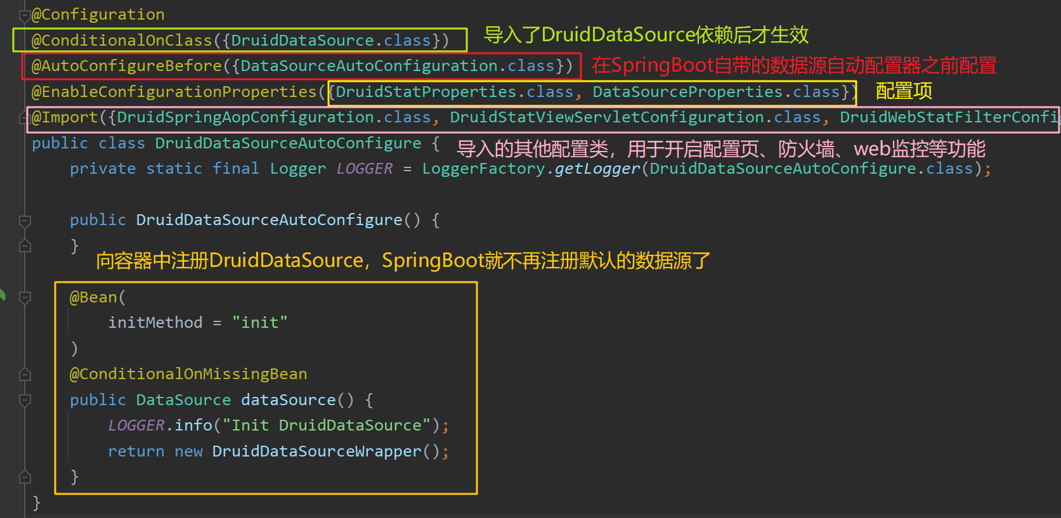This screenshot has height=518, width=1061.
Task: Click DruidDataSource.class inside @ConditionalOnClass
Action: pyautogui.click(x=331, y=41)
